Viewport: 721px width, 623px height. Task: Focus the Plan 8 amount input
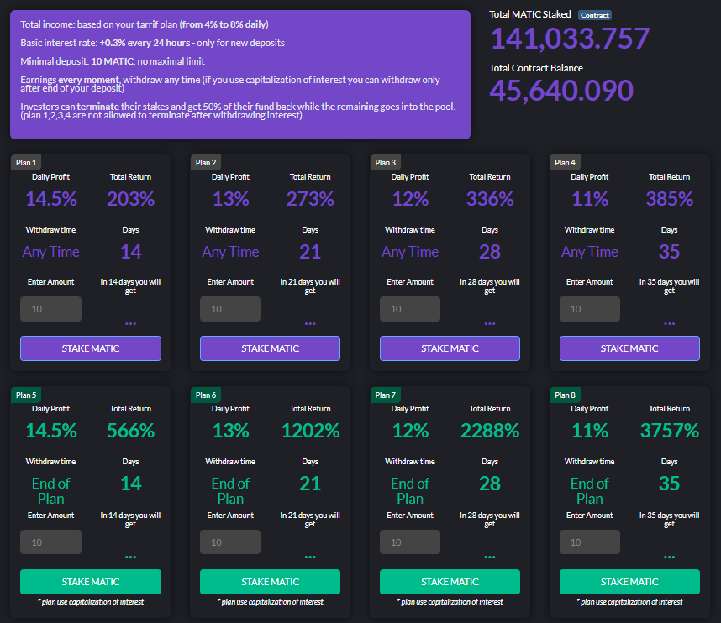click(x=590, y=542)
